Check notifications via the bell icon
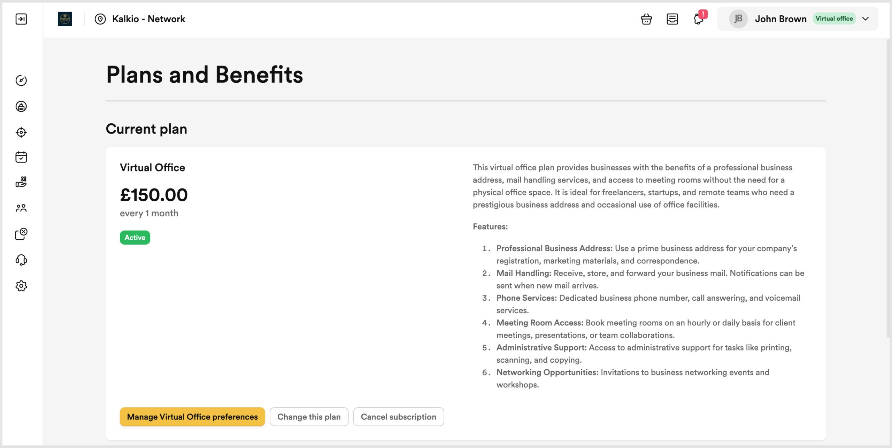This screenshot has height=448, width=892. 698,20
